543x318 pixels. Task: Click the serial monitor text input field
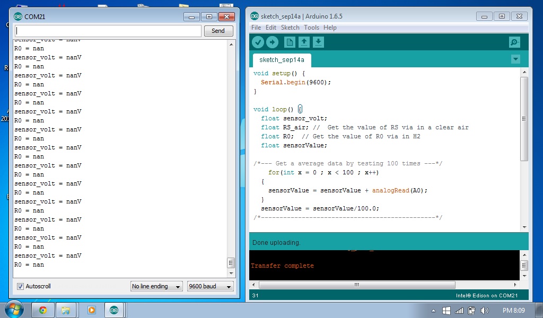pos(108,31)
